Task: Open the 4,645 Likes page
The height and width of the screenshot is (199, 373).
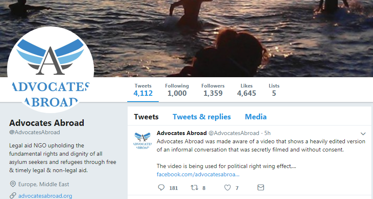Action: pos(247,90)
